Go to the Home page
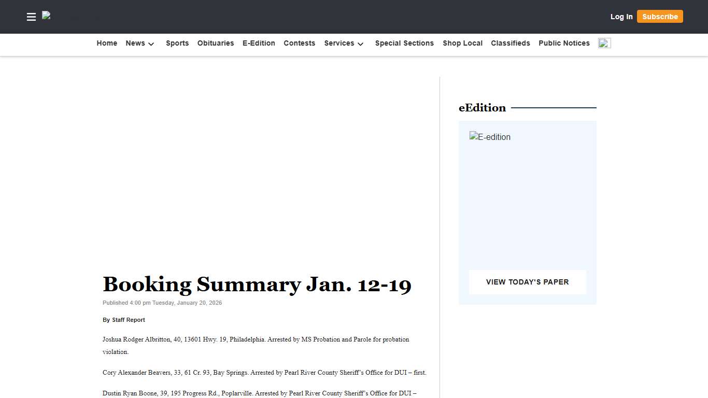 click(107, 44)
